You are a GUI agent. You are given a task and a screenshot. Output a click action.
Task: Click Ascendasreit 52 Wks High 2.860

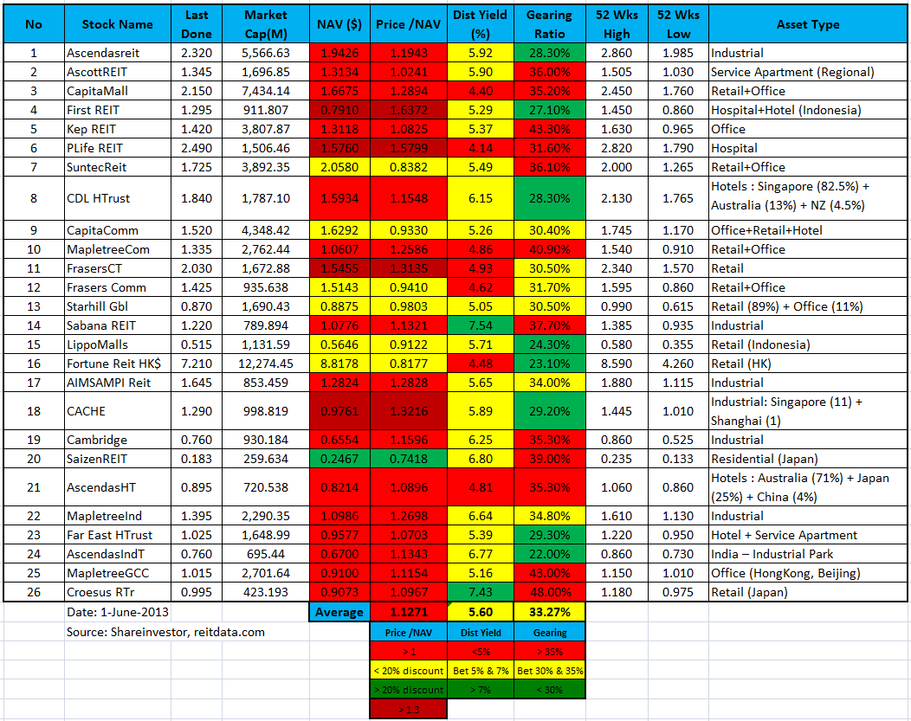coord(617,53)
